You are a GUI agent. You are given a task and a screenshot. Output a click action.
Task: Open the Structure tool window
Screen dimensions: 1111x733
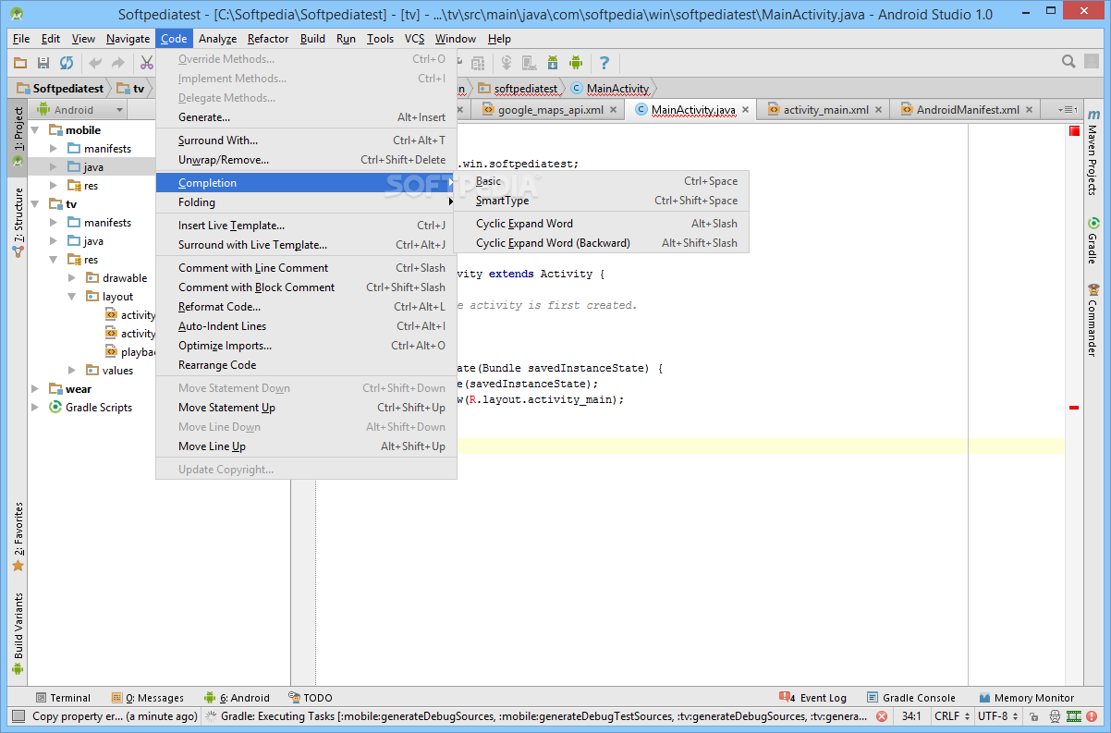pyautogui.click(x=18, y=222)
